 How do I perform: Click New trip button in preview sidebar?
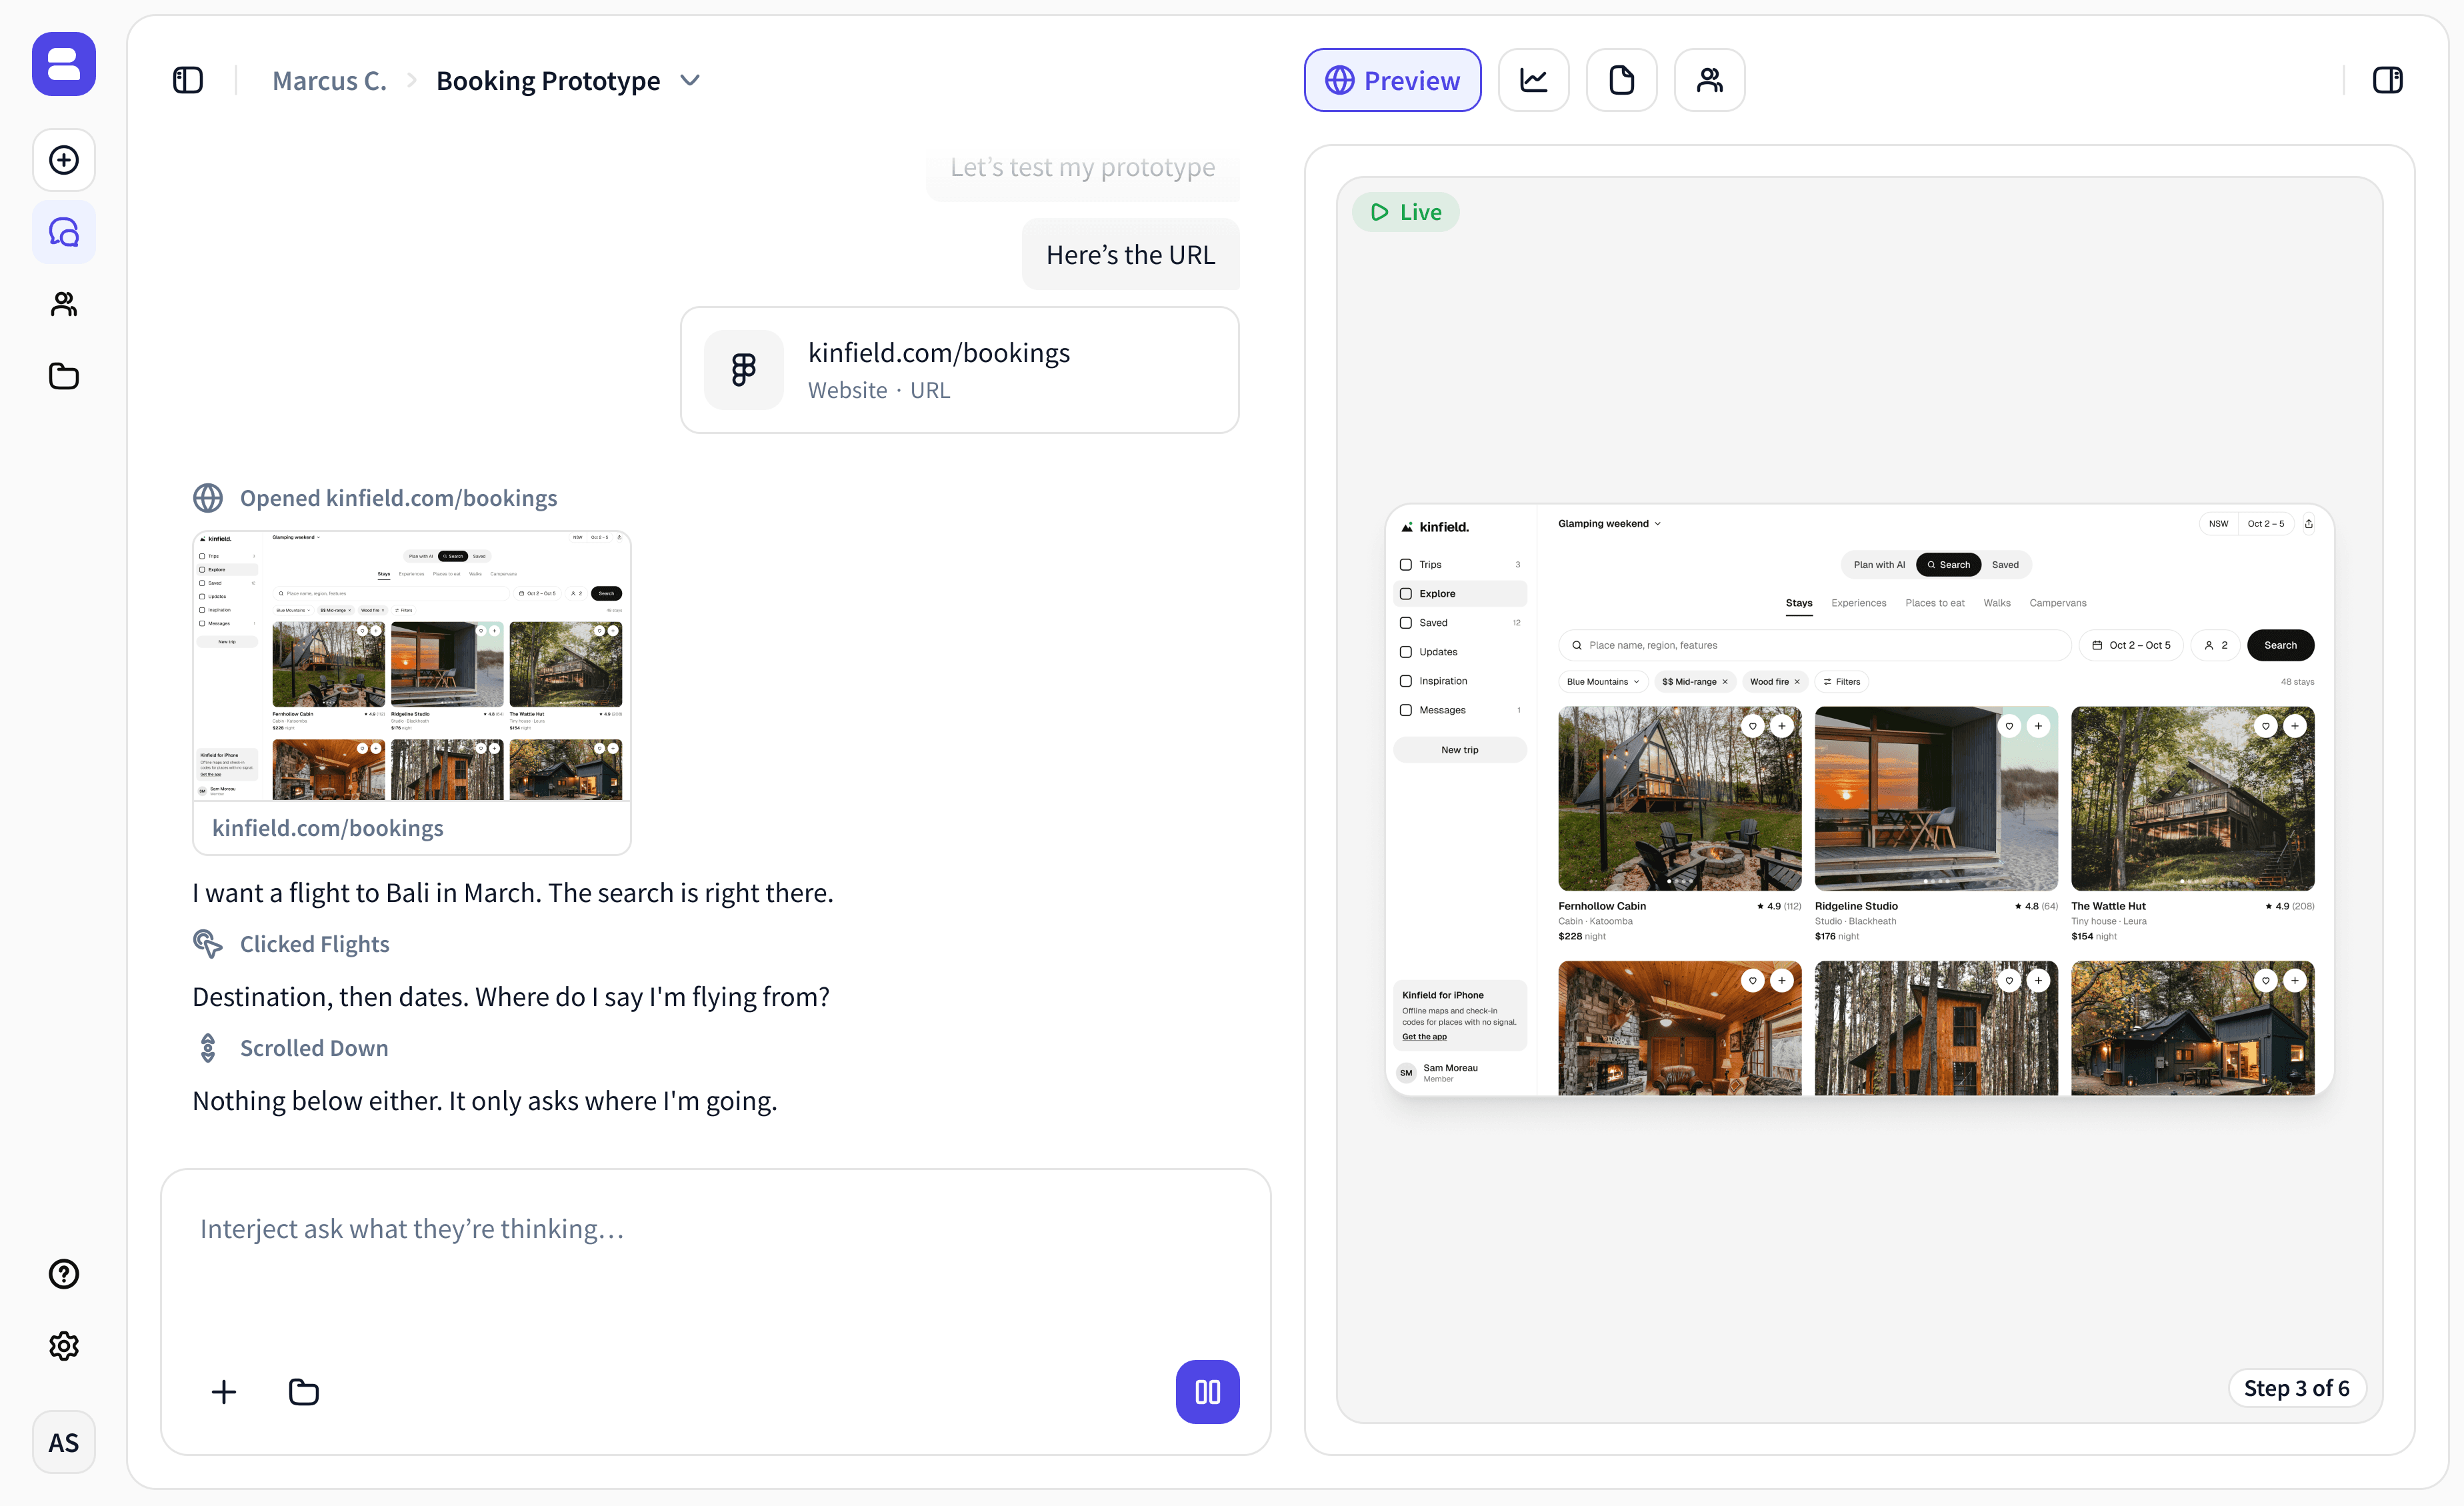coord(1459,750)
